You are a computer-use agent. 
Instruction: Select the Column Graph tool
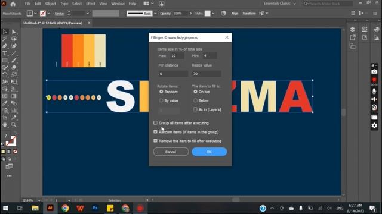[x=14, y=111]
